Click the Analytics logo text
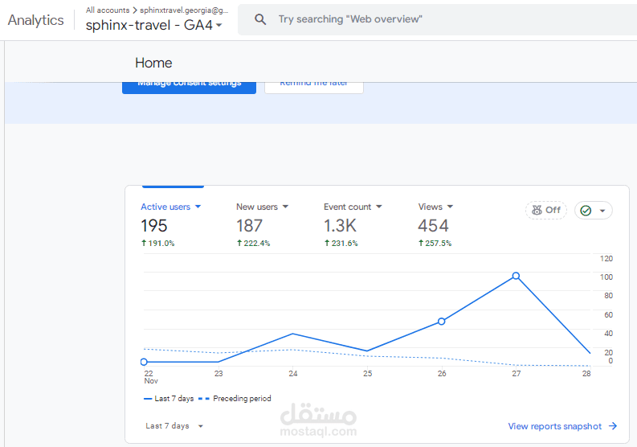Screen dimensions: 637x447 36,20
